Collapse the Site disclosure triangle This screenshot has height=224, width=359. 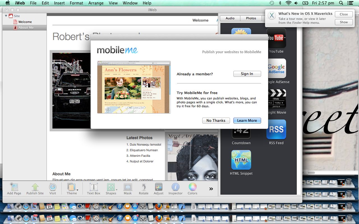[x=6, y=16]
